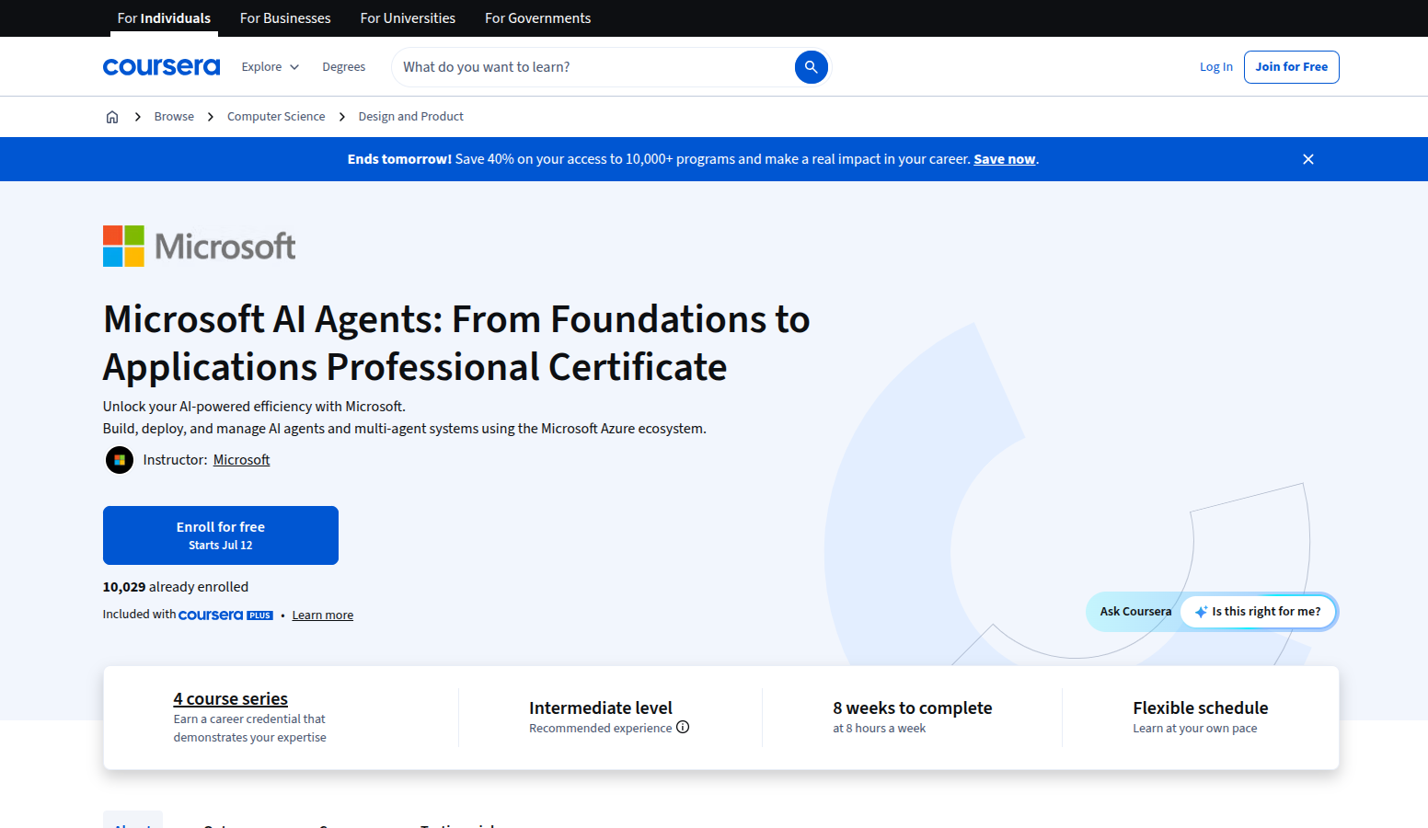
Task: Switch to For Universities tab
Action: 408,18
